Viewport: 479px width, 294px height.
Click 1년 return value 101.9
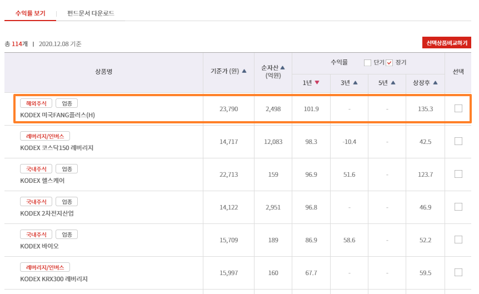(311, 109)
